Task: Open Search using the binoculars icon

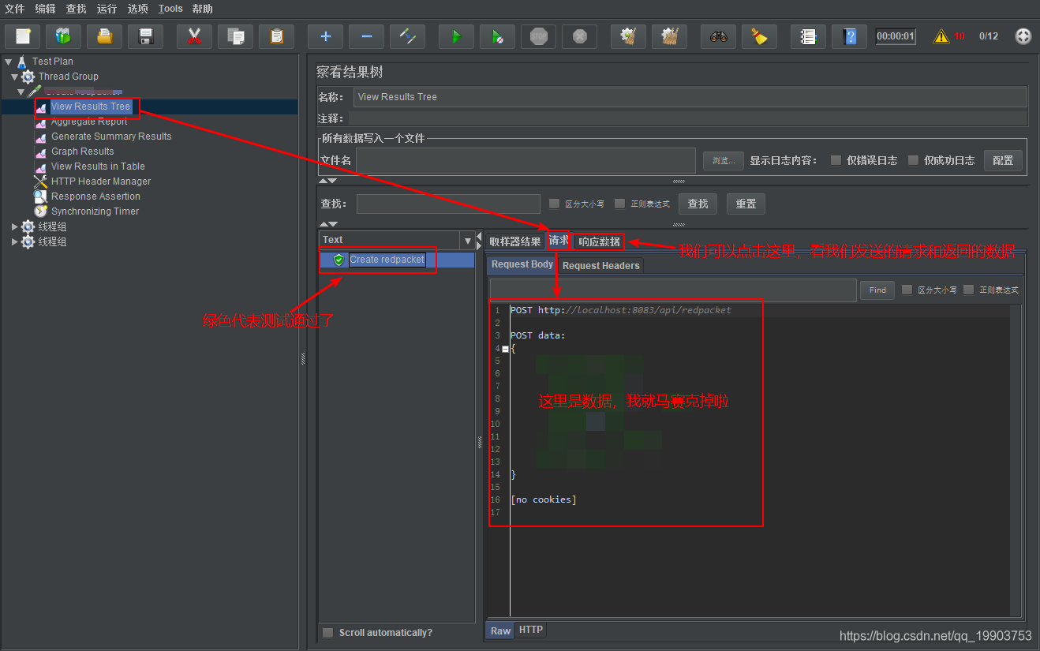Action: [x=718, y=36]
